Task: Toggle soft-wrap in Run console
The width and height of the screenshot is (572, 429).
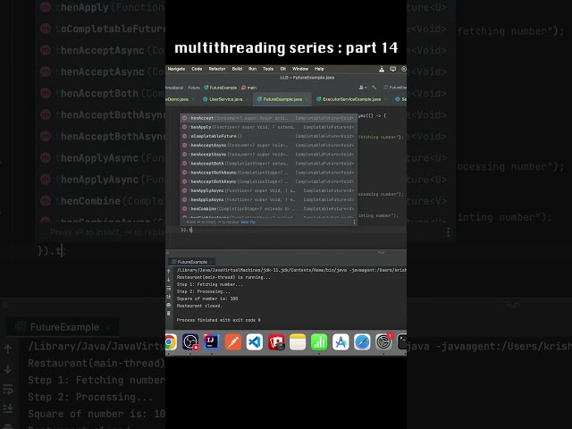Action: tap(169, 288)
